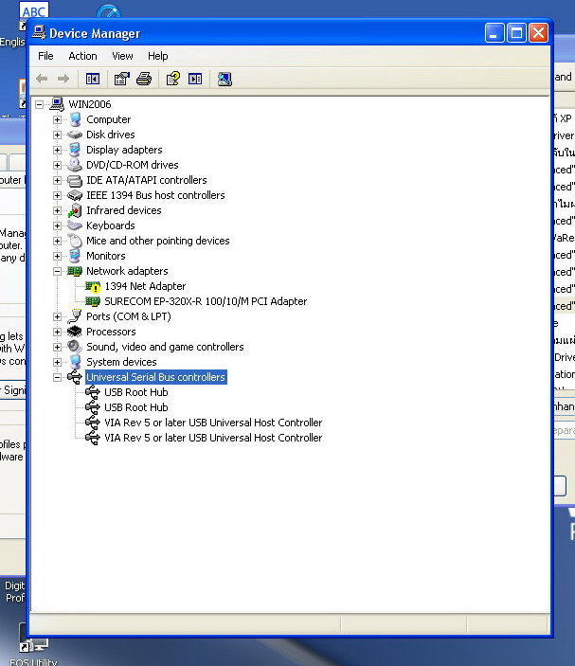Click the Keyboards icon
Image resolution: width=575 pixels, height=666 pixels.
[75, 225]
